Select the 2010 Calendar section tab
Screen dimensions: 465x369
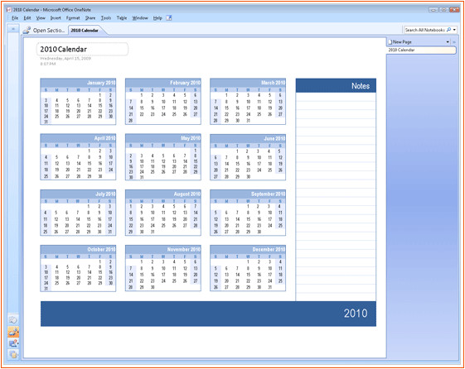coord(85,30)
